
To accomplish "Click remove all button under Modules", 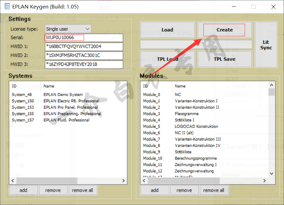I will tap(214, 190).
